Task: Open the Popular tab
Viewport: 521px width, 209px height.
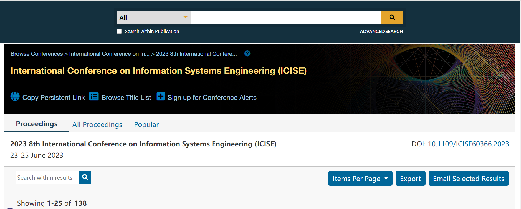Action: tap(146, 124)
